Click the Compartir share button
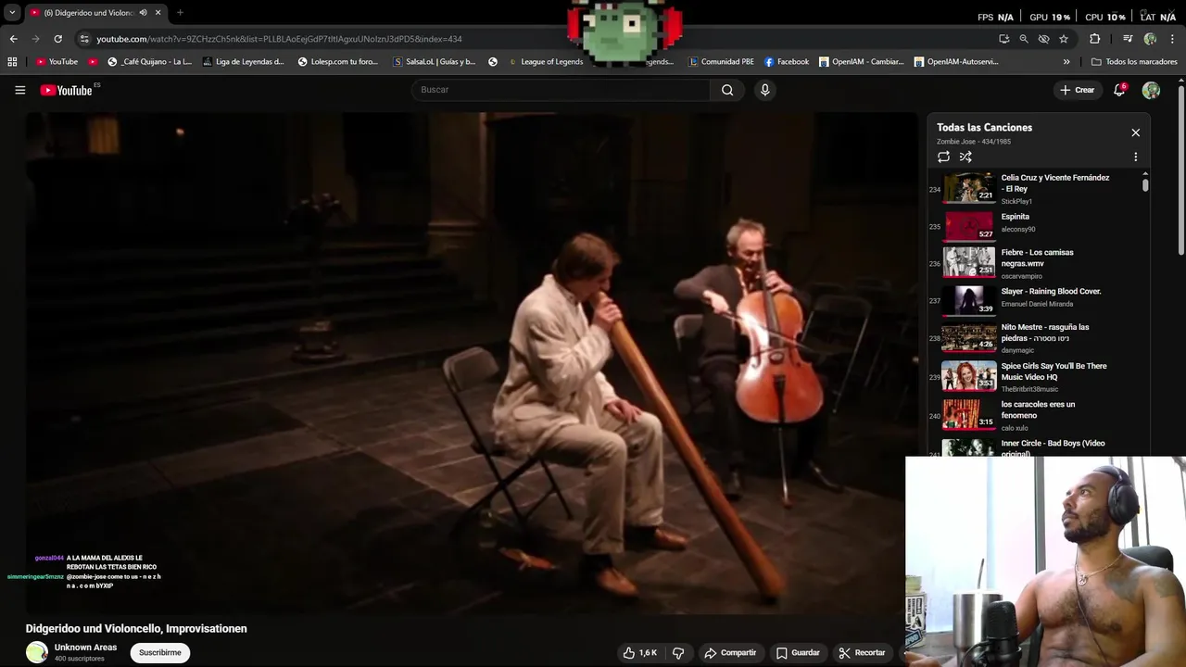The image size is (1186, 667). [730, 653]
